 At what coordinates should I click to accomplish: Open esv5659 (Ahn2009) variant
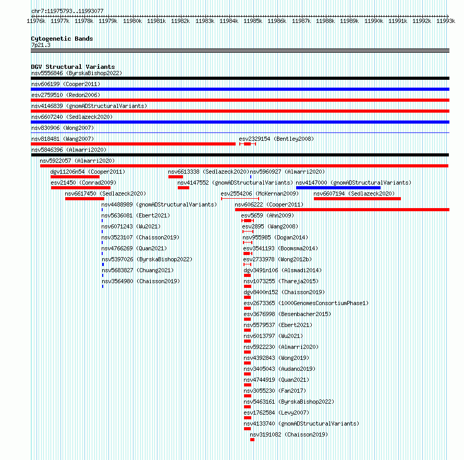click(x=267, y=215)
